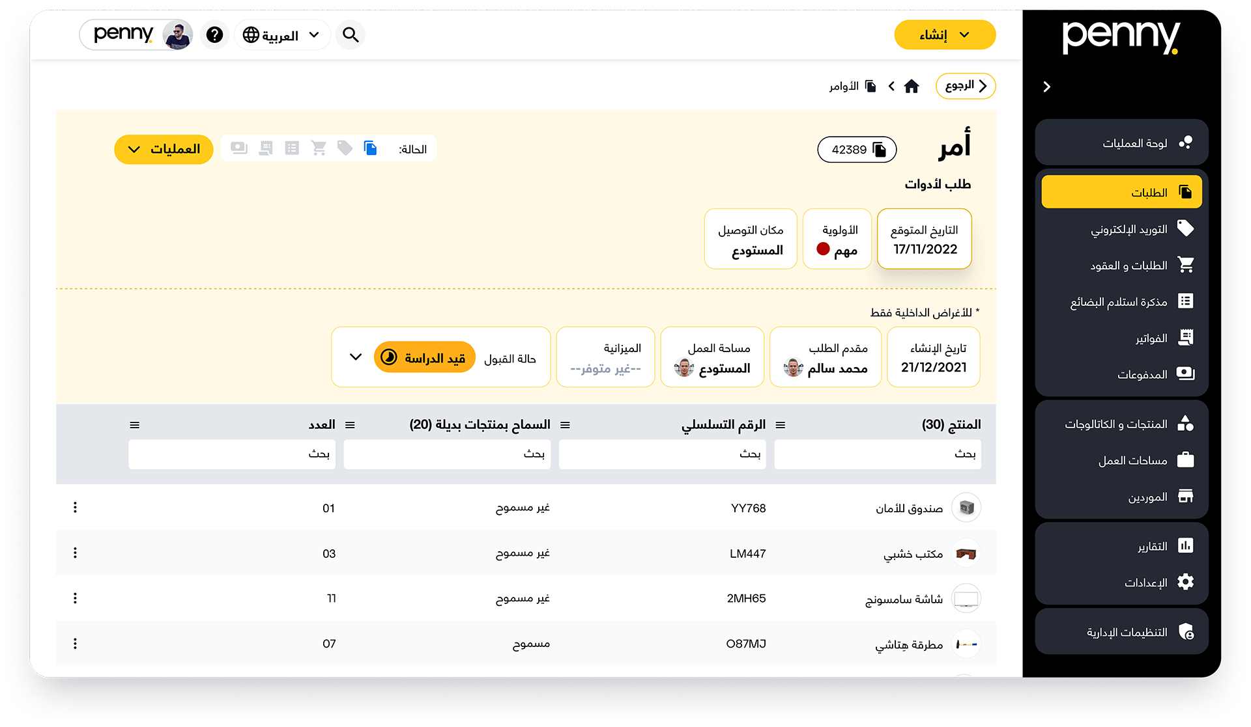Click the الموردين store icon
Screen dimensions: 1251x727
(1185, 497)
